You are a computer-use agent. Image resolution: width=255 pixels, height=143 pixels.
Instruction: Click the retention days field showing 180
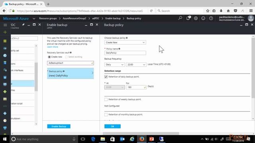click(x=136, y=87)
